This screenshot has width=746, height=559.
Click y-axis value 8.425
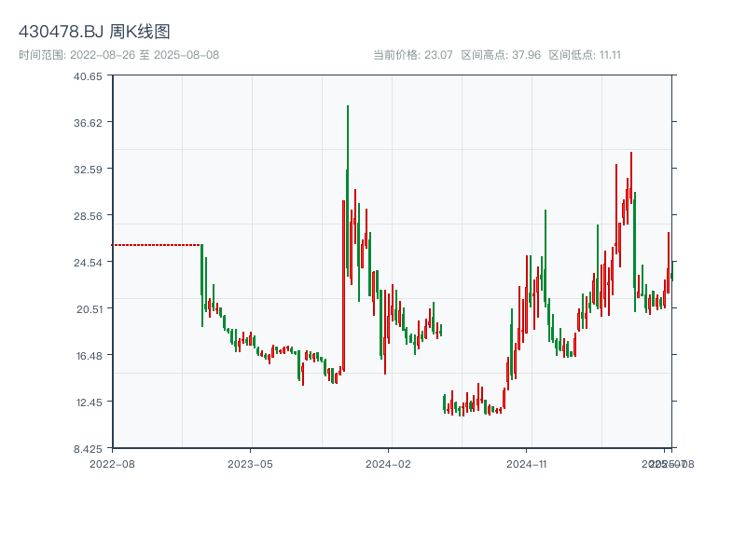(88, 449)
